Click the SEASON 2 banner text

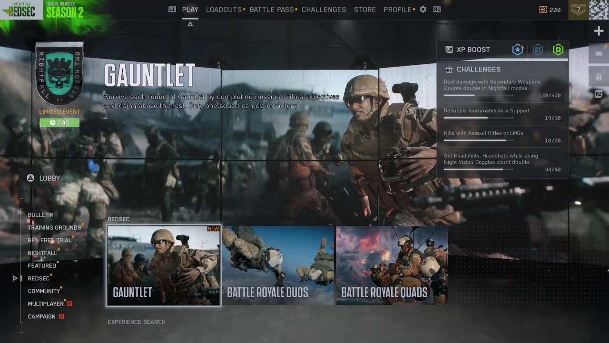click(65, 12)
